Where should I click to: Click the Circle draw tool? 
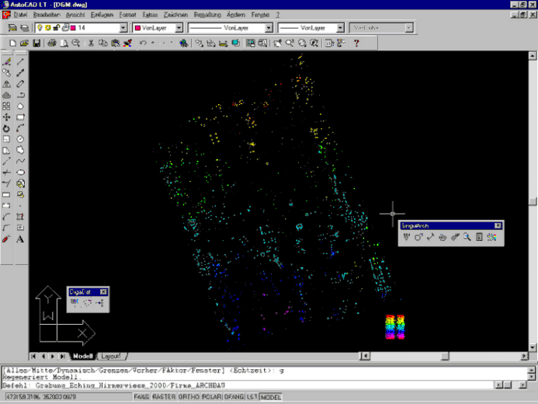21,139
